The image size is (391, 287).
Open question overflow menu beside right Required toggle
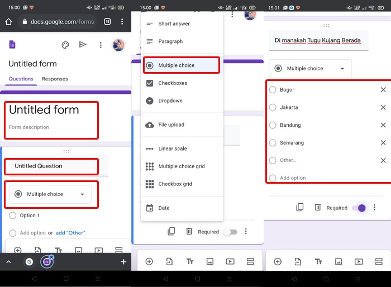tap(374, 208)
